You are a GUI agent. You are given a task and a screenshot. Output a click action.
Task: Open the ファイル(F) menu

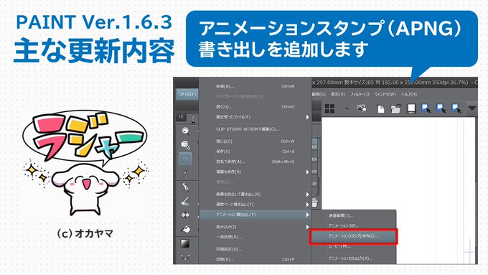(187, 94)
